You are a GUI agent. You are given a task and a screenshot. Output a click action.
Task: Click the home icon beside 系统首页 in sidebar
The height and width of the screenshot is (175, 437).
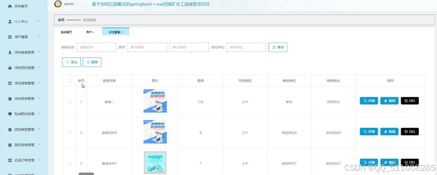point(10,6)
